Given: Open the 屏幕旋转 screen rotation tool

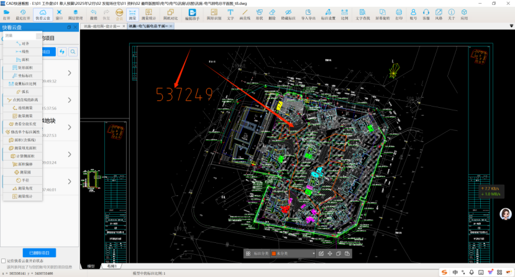Looking at the screenshot, I should (x=383, y=14).
